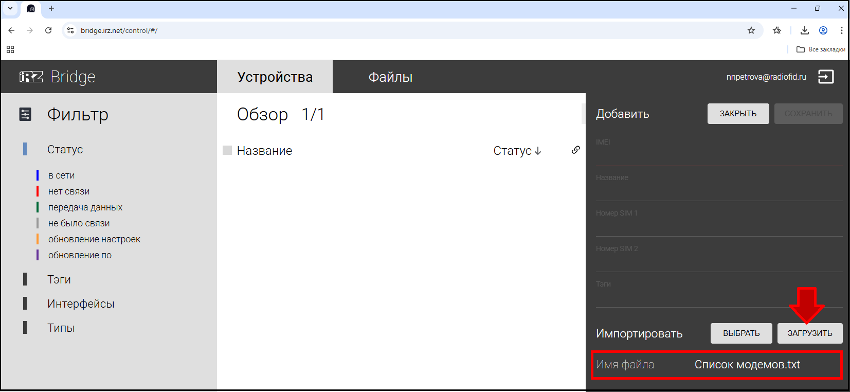Bookmark this page with star icon
The height and width of the screenshot is (392, 850).
751,30
